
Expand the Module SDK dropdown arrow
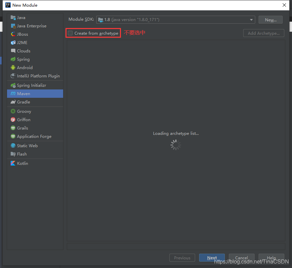(251, 20)
